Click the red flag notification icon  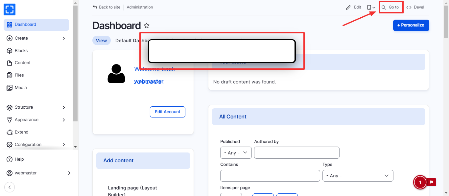pyautogui.click(x=432, y=182)
